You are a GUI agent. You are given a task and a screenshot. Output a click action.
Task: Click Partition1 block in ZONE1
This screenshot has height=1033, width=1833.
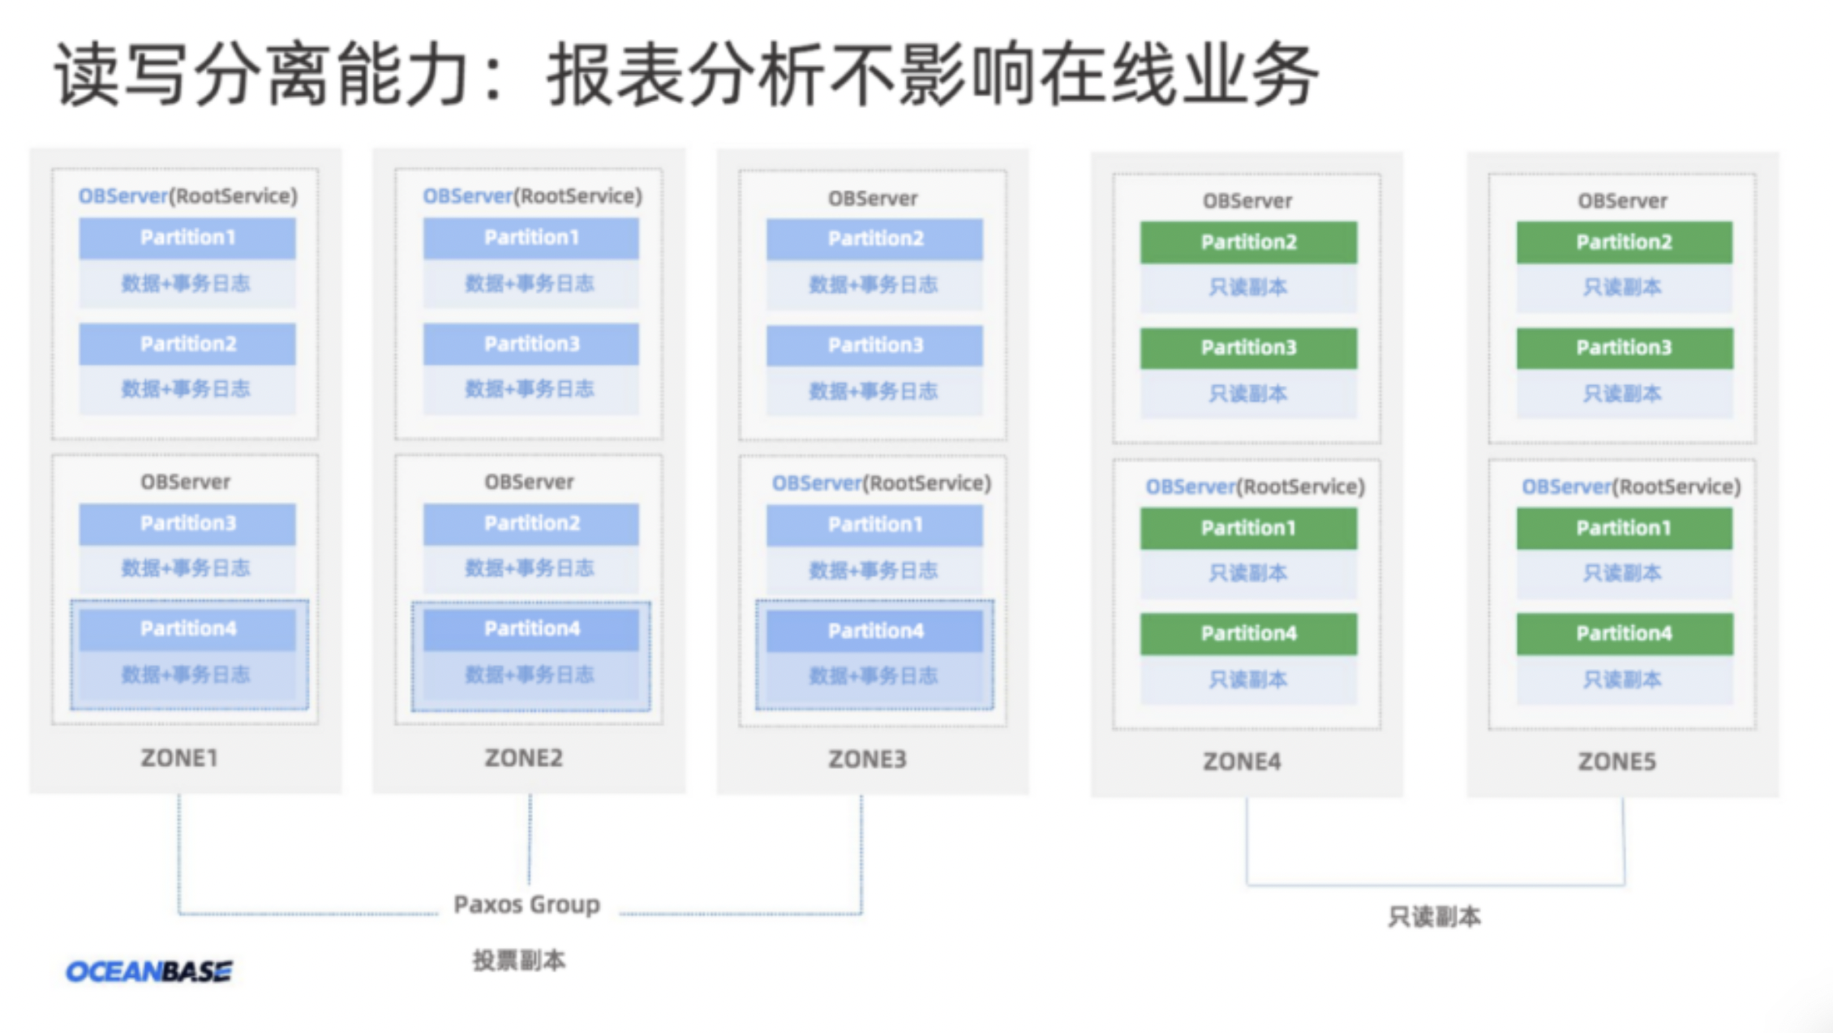pos(187,238)
